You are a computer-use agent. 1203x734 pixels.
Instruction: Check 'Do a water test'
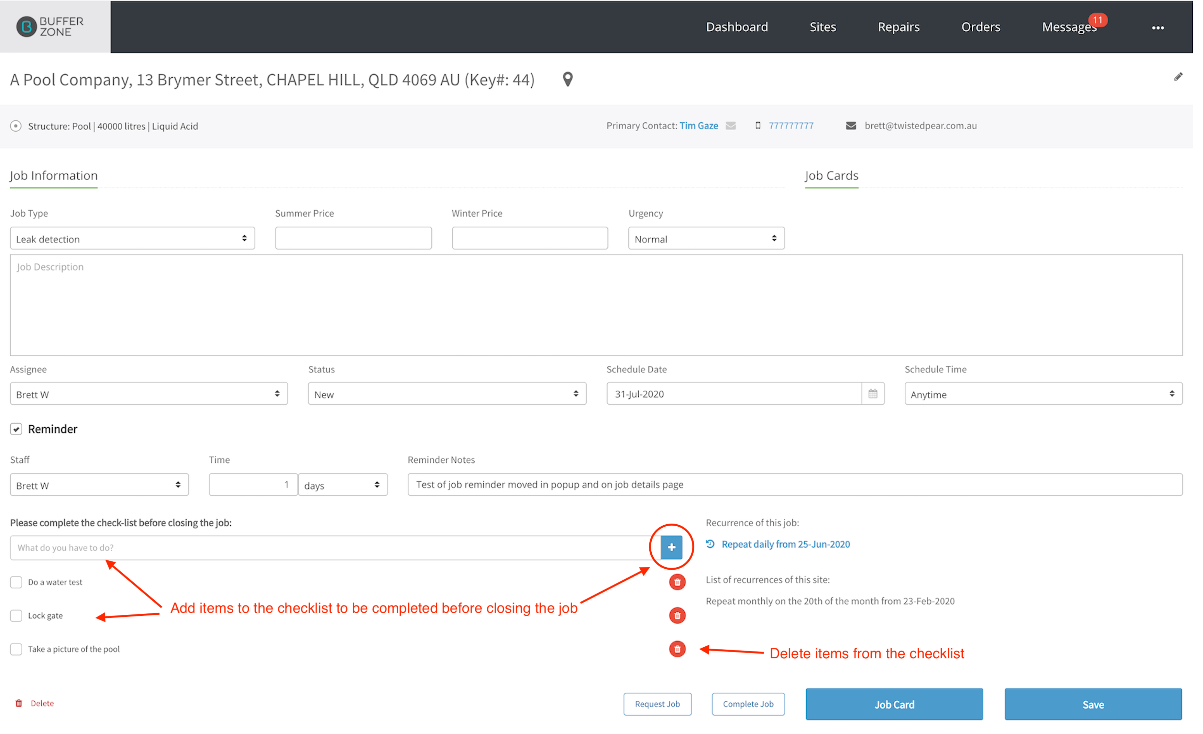[16, 582]
